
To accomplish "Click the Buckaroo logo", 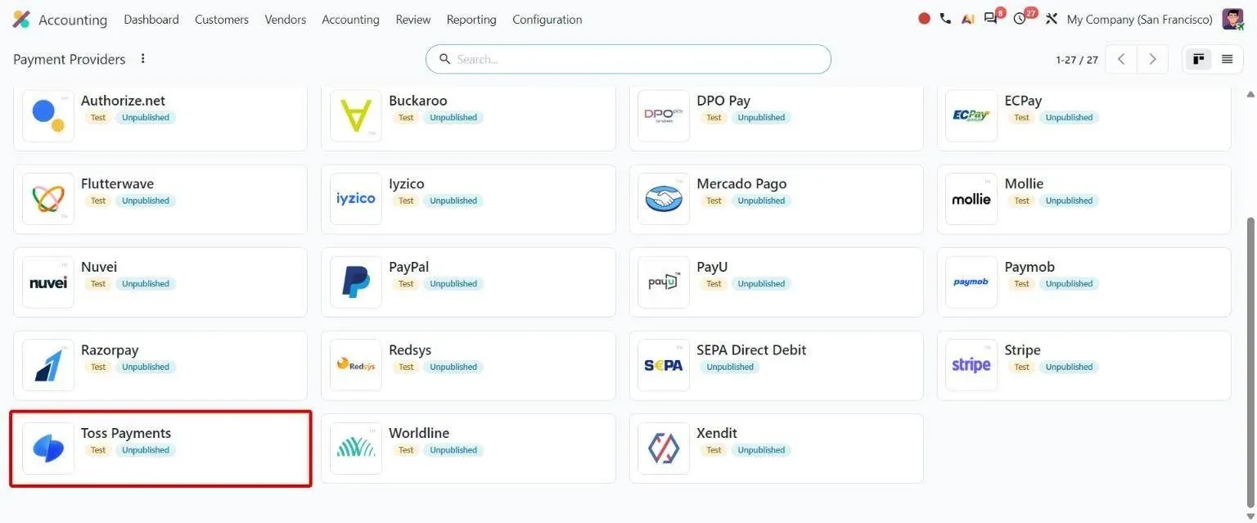I will pos(356,115).
